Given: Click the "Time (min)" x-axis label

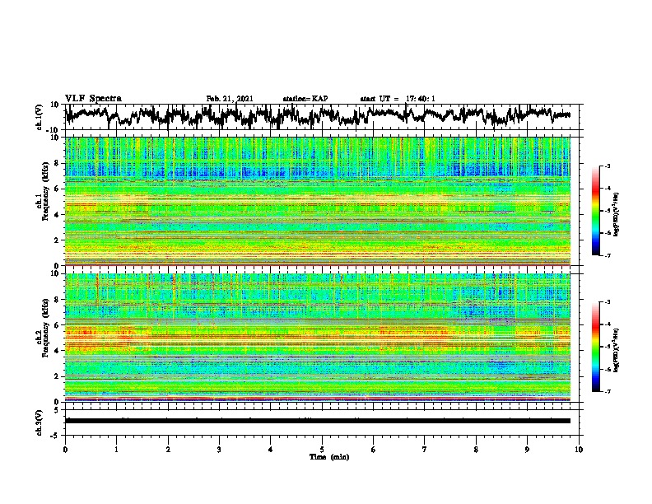Looking at the screenshot, I should tap(329, 457).
